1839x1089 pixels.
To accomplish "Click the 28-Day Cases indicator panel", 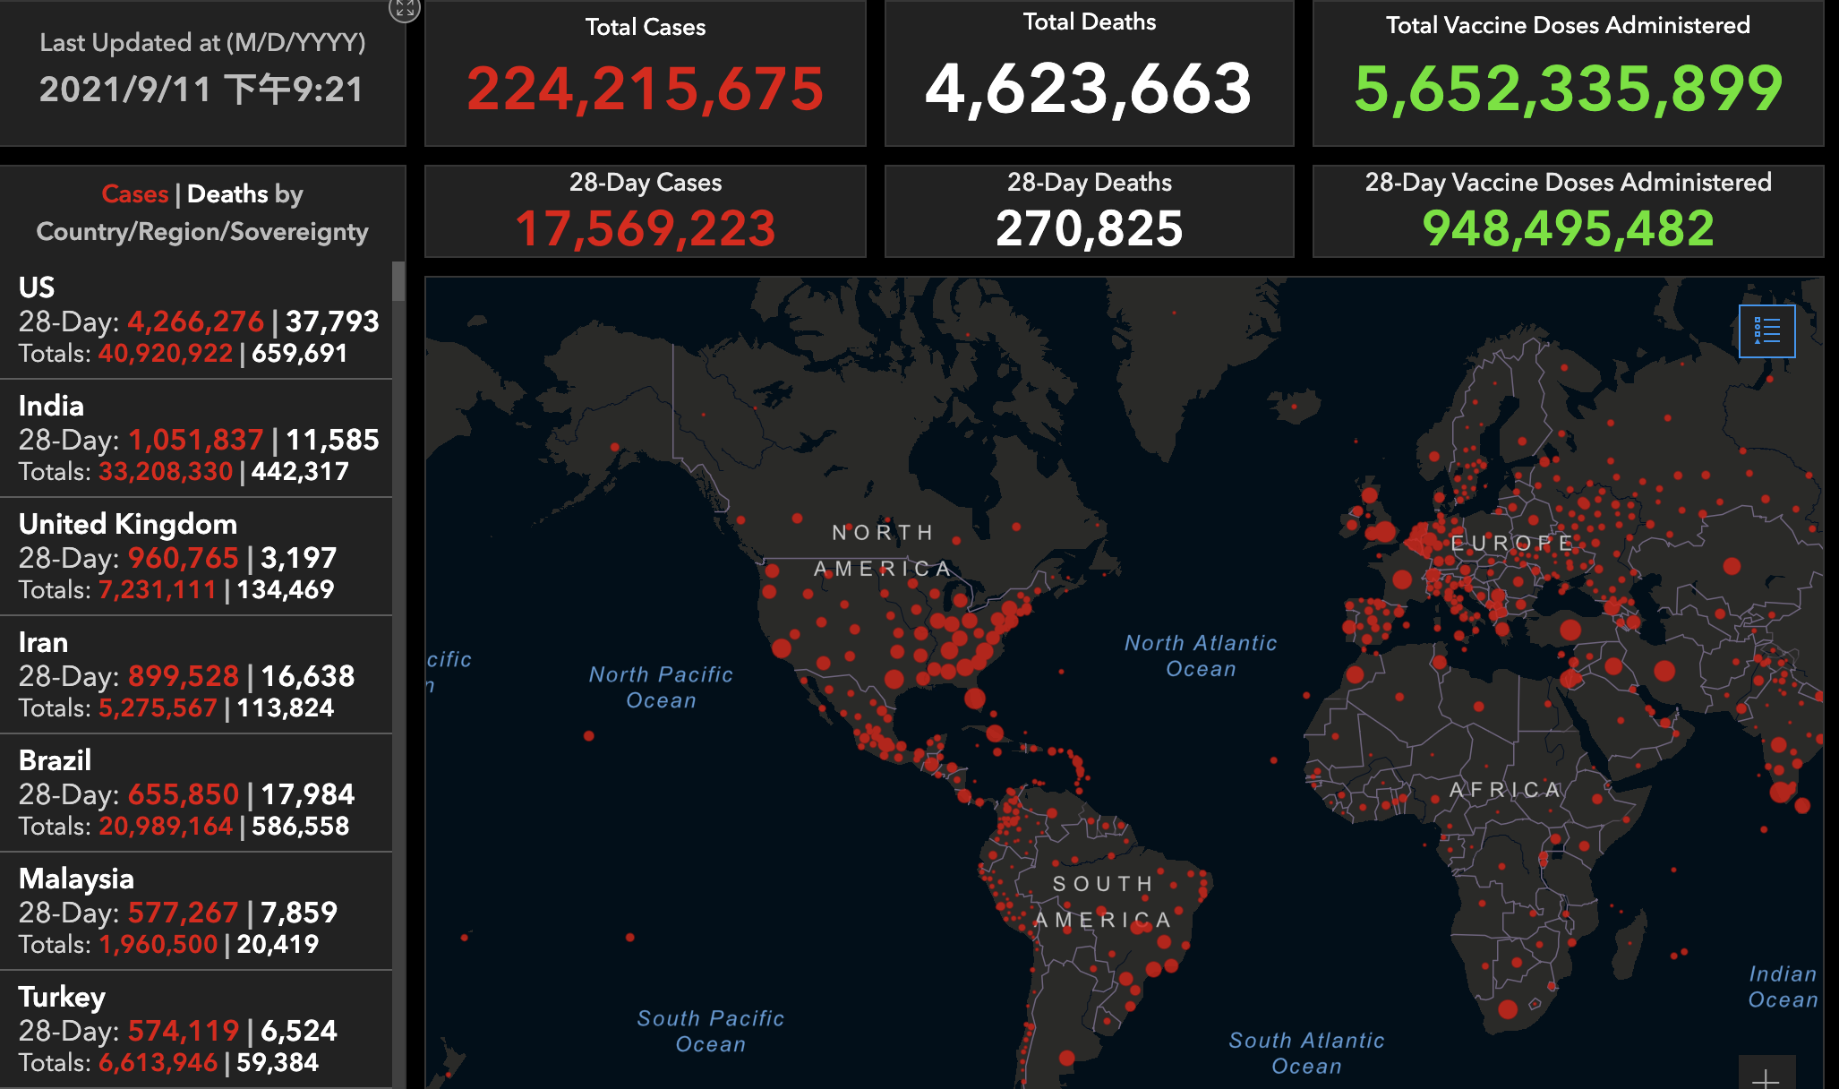I will click(645, 211).
